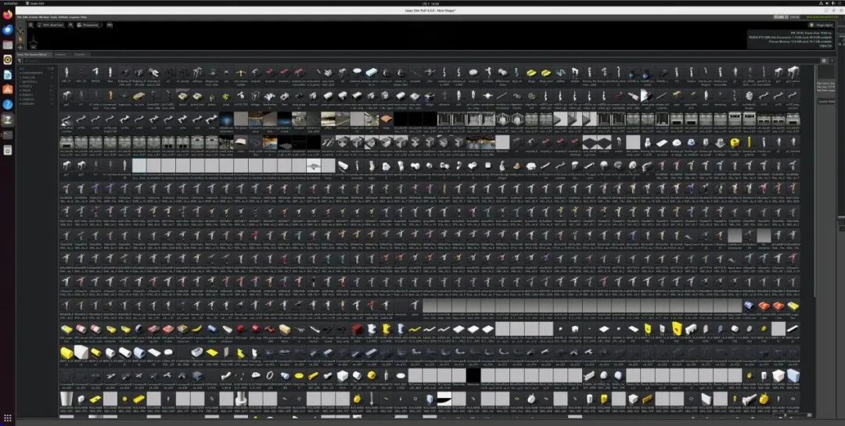Open the viewport settings gear icon

click(x=31, y=25)
